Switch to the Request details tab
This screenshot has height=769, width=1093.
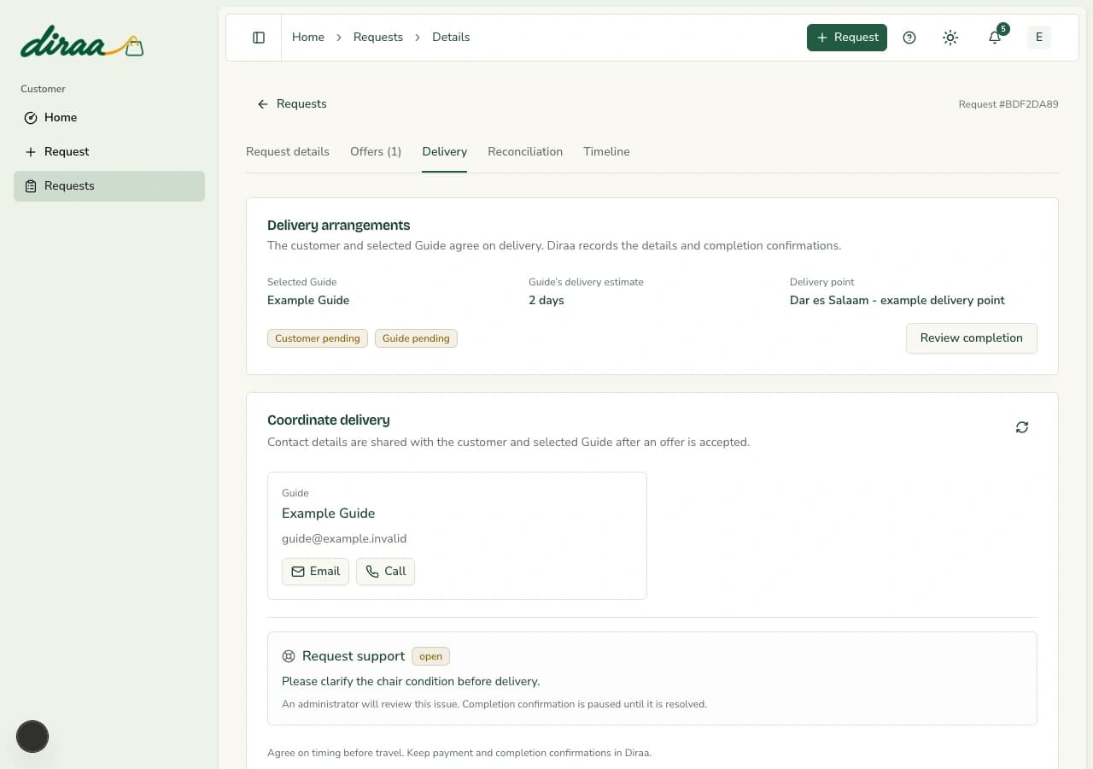288,152
